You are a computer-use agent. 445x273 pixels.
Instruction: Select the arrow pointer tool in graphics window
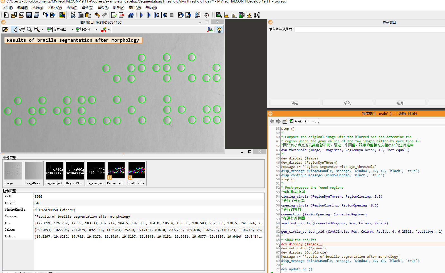pos(15,29)
